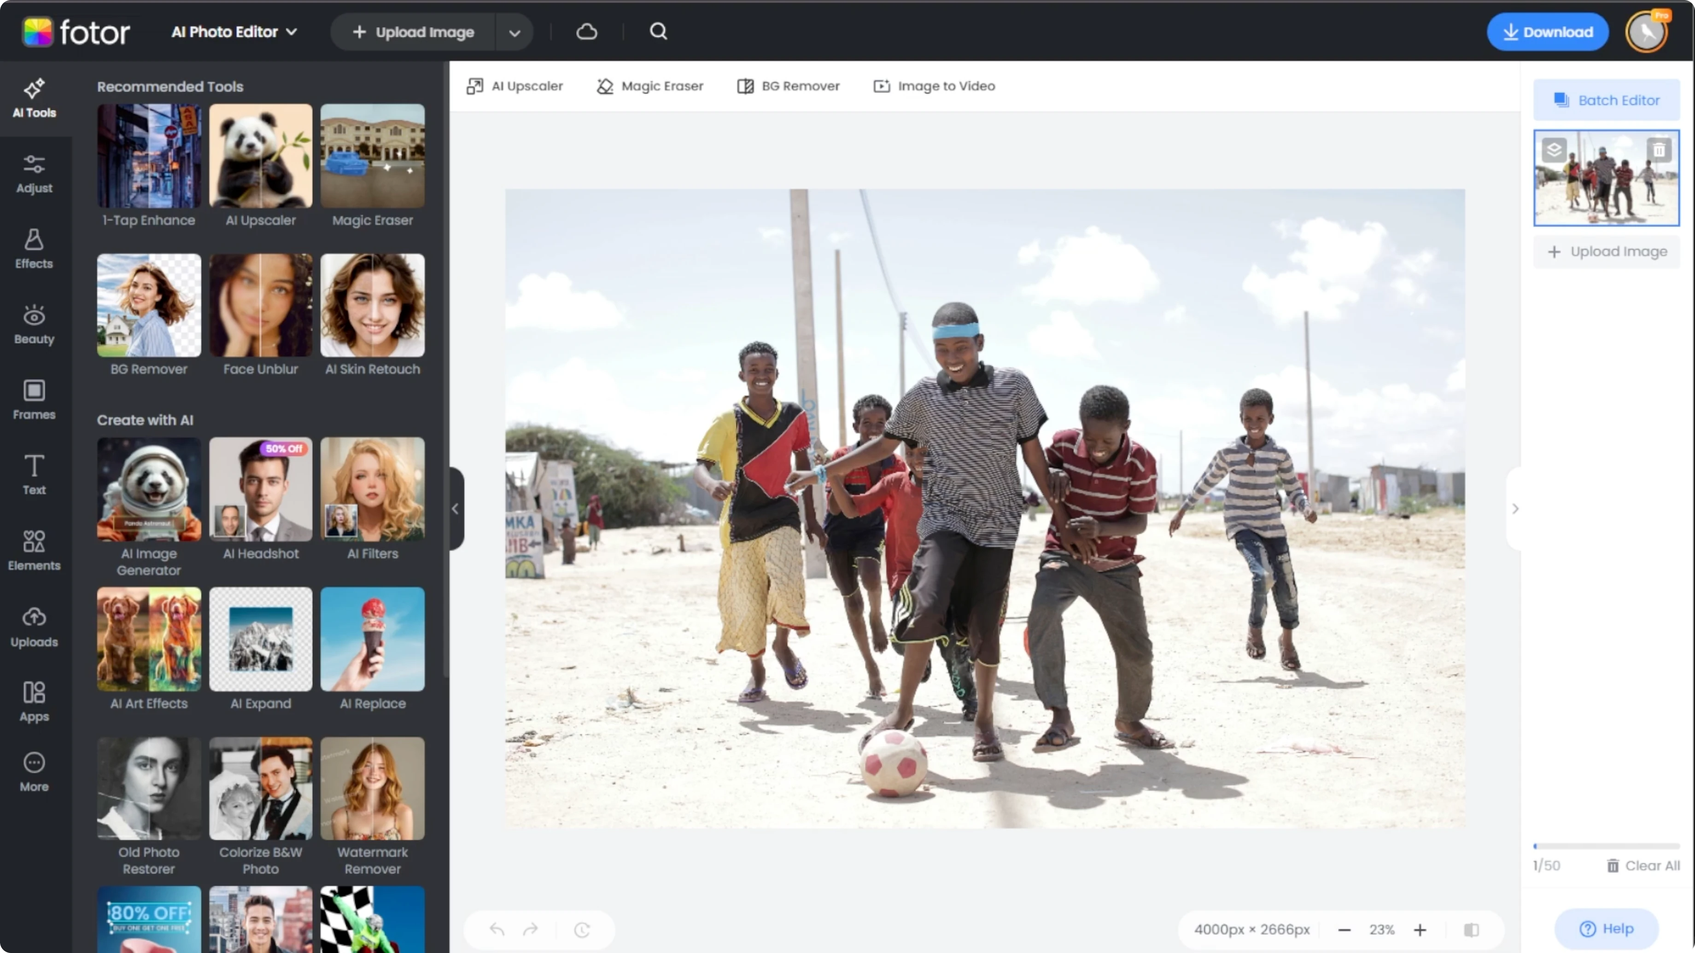Open the user profile avatar
This screenshot has width=1695, height=953.
pos(1647,32)
